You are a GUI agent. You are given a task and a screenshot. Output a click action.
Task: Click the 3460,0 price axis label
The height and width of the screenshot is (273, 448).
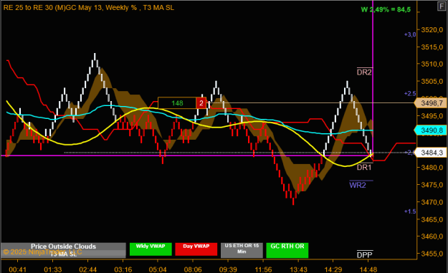point(432,236)
